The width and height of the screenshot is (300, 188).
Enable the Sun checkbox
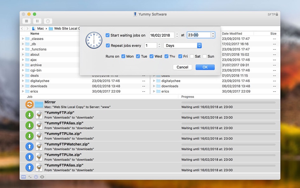pos(204,56)
